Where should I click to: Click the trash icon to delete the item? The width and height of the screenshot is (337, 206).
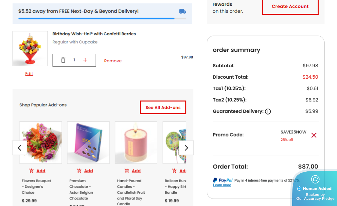pyautogui.click(x=63, y=60)
